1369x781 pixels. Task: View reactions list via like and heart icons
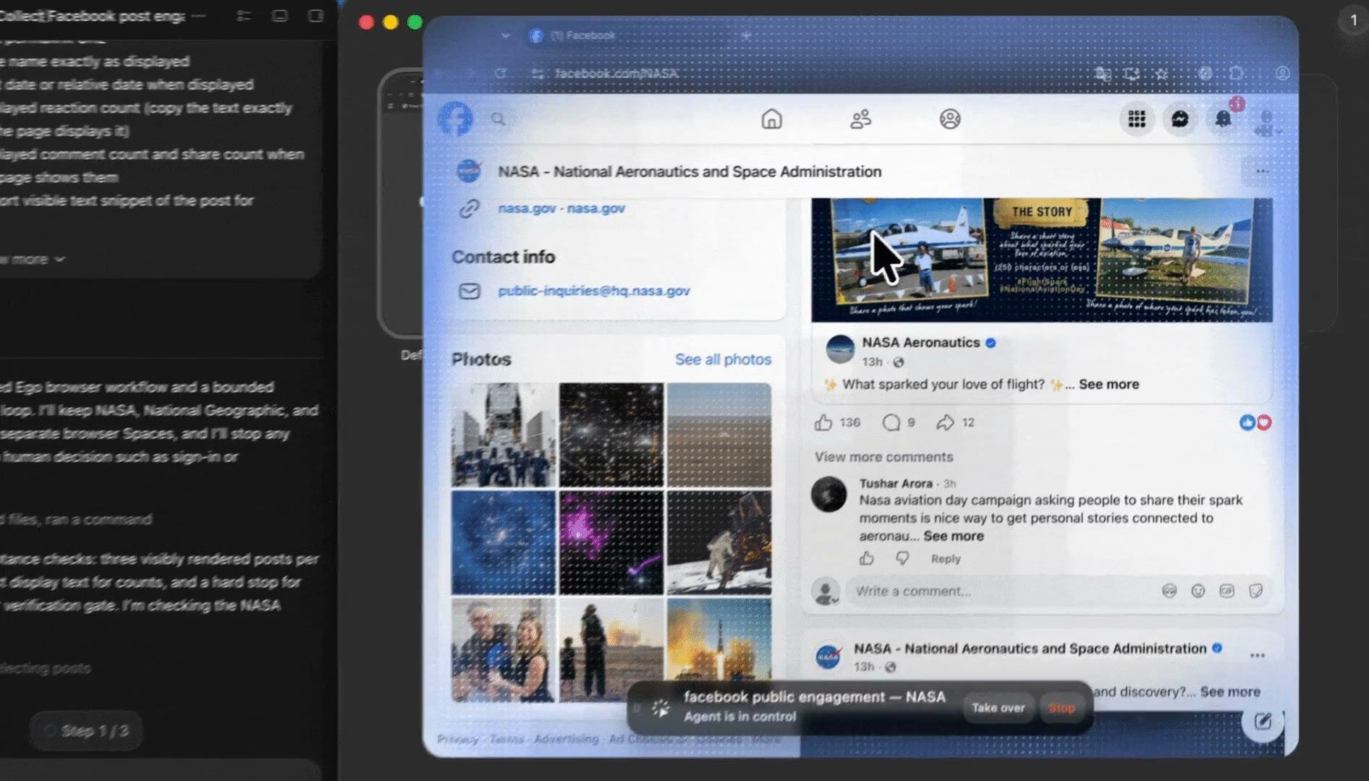point(1255,422)
